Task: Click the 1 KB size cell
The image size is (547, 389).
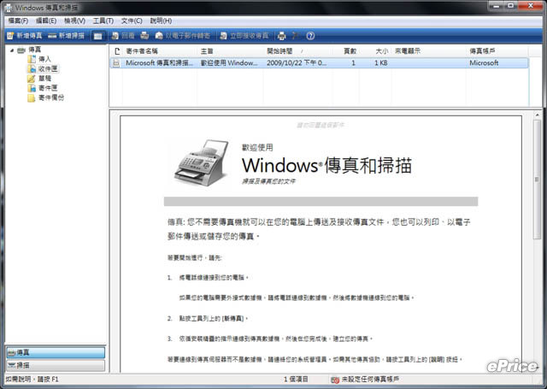Action: 381,63
